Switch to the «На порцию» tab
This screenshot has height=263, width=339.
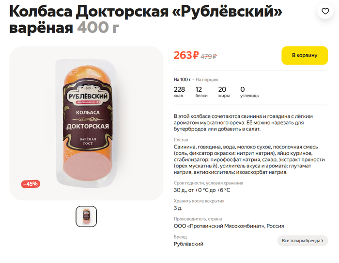[x=207, y=80]
